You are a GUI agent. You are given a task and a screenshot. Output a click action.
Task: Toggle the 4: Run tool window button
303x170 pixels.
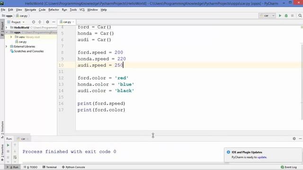[x=13, y=167]
